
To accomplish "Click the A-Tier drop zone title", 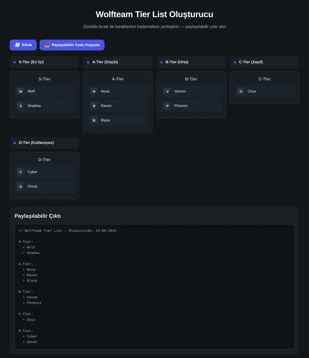I will pyautogui.click(x=118, y=79).
